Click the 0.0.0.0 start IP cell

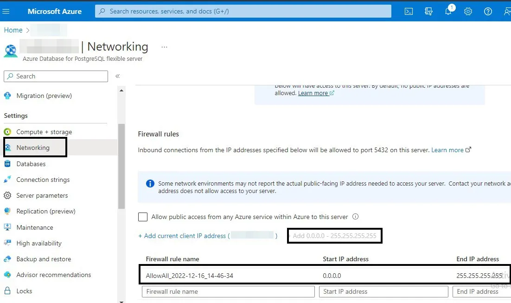[332, 276]
